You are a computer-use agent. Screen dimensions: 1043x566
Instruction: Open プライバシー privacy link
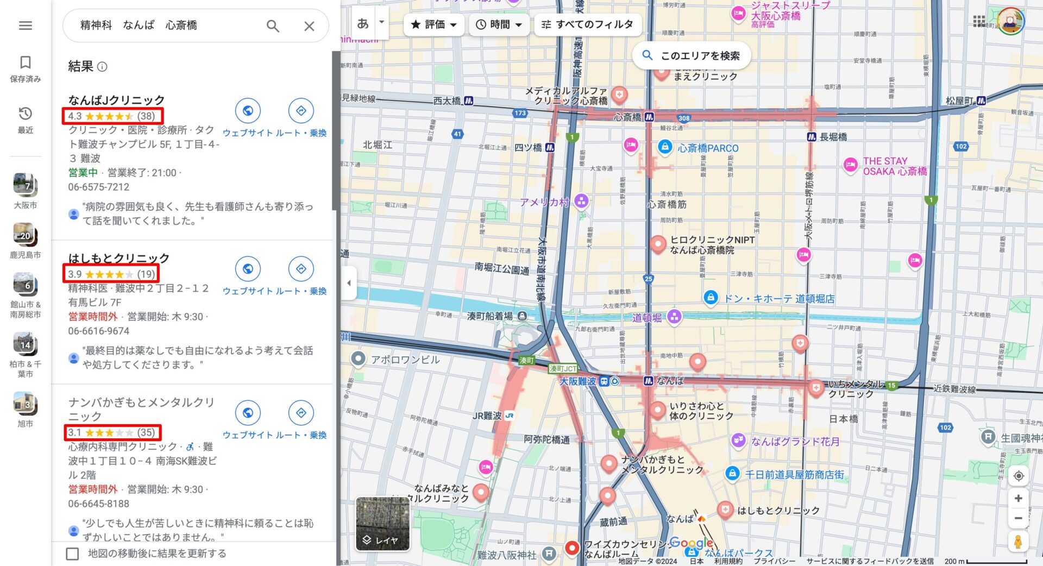pyautogui.click(x=774, y=561)
